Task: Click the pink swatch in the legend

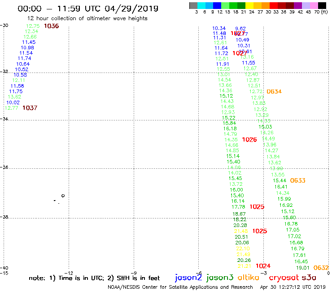Action: coord(314,5)
